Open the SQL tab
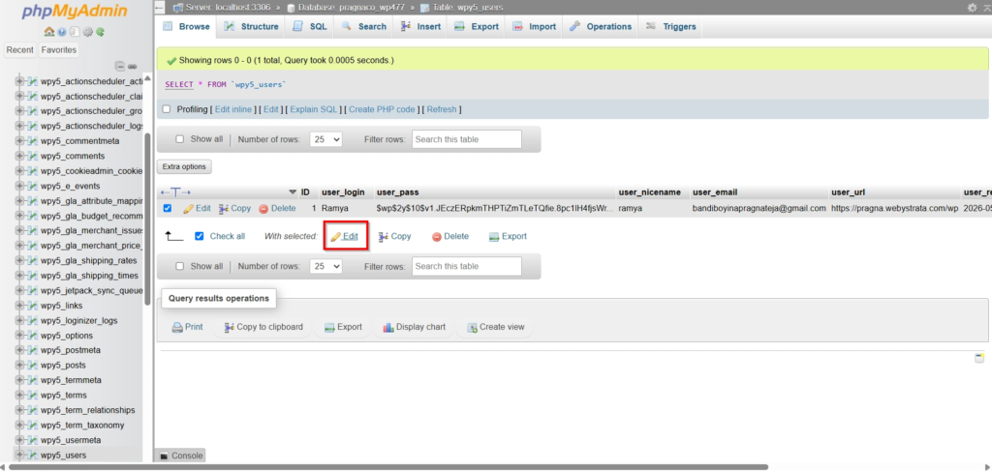Viewport: 992px width, 471px height. 310,26
